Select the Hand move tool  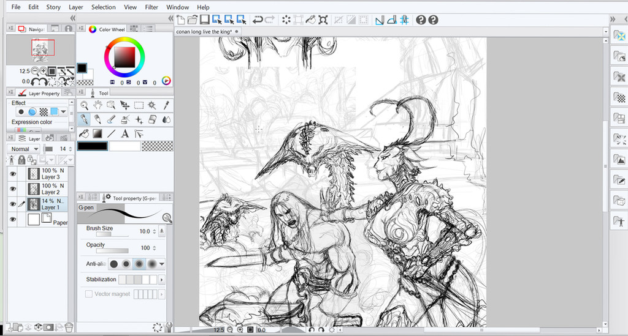[98, 105]
